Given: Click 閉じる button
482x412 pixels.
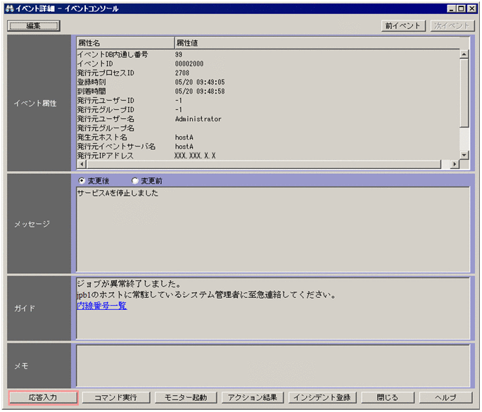Looking at the screenshot, I should tap(387, 397).
